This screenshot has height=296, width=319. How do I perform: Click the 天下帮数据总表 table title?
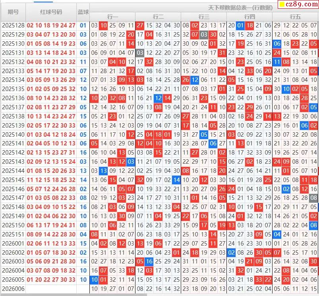pyautogui.click(x=240, y=8)
